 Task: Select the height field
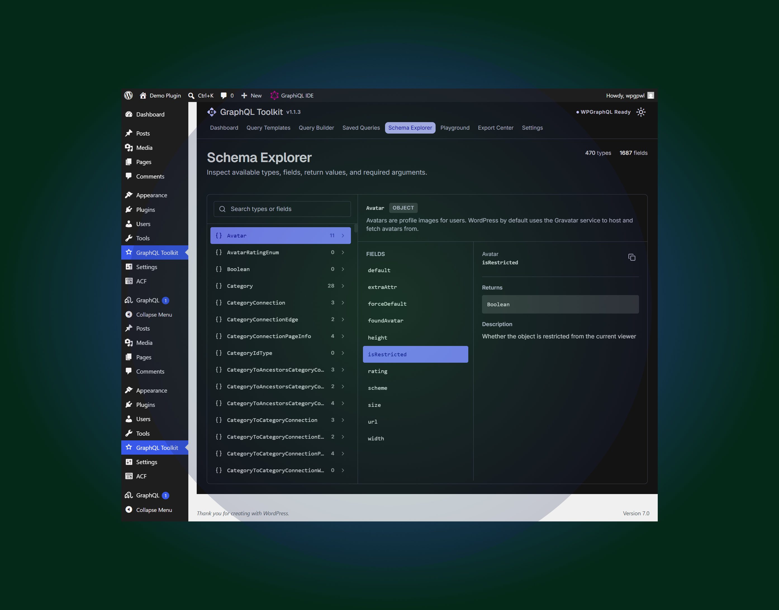click(x=415, y=338)
